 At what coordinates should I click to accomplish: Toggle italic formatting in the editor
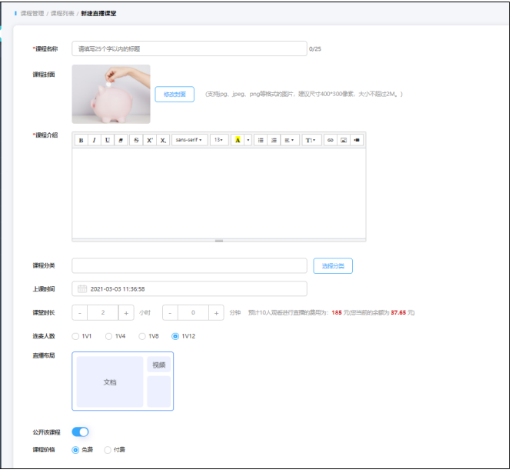coord(95,140)
